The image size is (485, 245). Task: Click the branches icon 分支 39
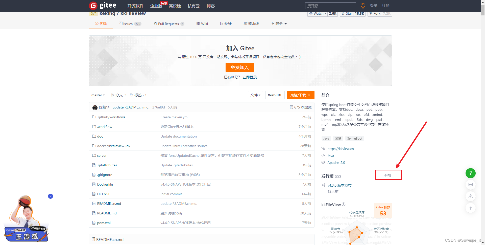tap(119, 95)
